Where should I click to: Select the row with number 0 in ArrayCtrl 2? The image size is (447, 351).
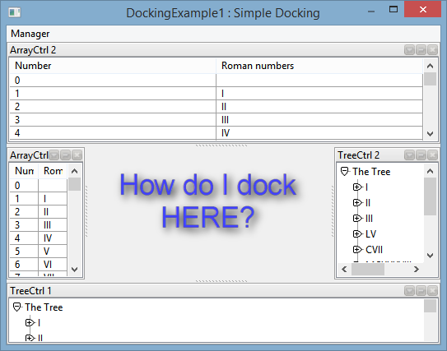pyautogui.click(x=216, y=81)
